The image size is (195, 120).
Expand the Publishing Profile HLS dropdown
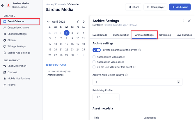coord(106,97)
